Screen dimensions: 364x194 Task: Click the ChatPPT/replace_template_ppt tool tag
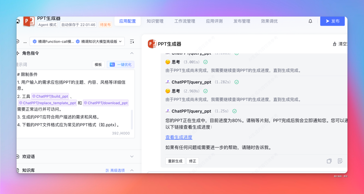pyautogui.click(x=48, y=103)
